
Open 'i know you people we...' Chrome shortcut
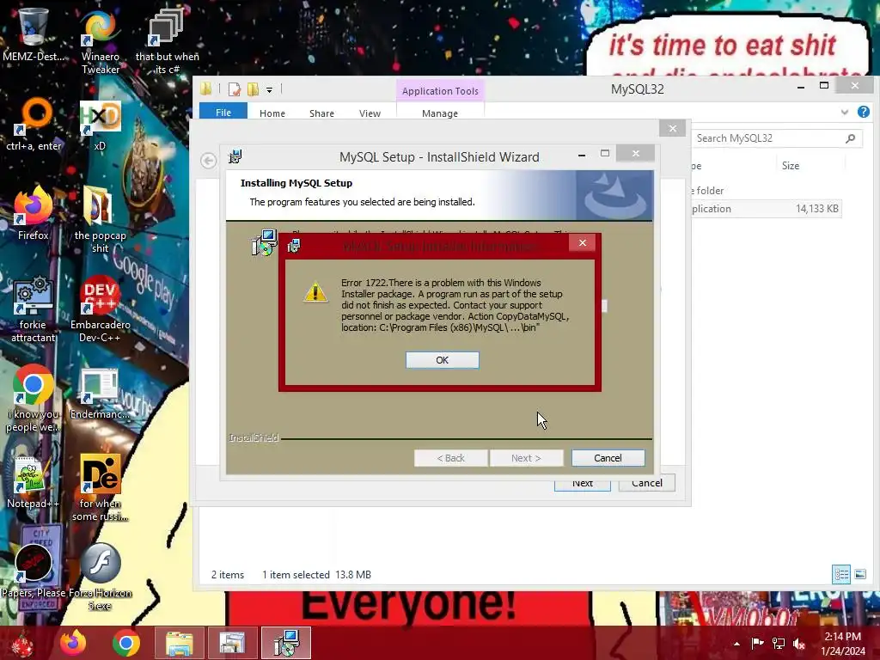click(x=34, y=399)
